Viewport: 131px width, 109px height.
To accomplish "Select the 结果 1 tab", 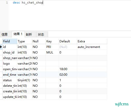I will tap(18, 34).
